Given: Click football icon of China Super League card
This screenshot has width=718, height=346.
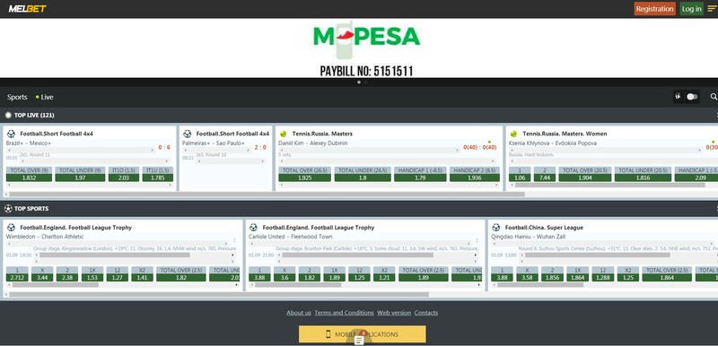Looking at the screenshot, I should pyautogui.click(x=496, y=227).
